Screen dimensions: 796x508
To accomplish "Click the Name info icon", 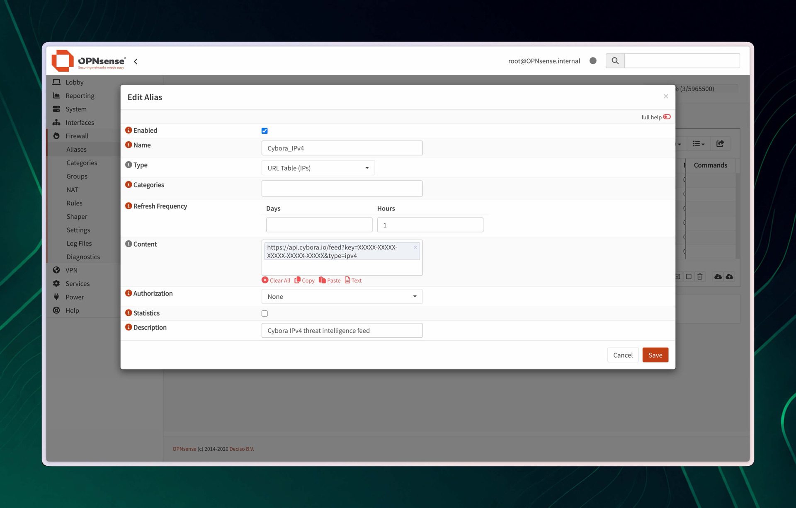I will 129,145.
